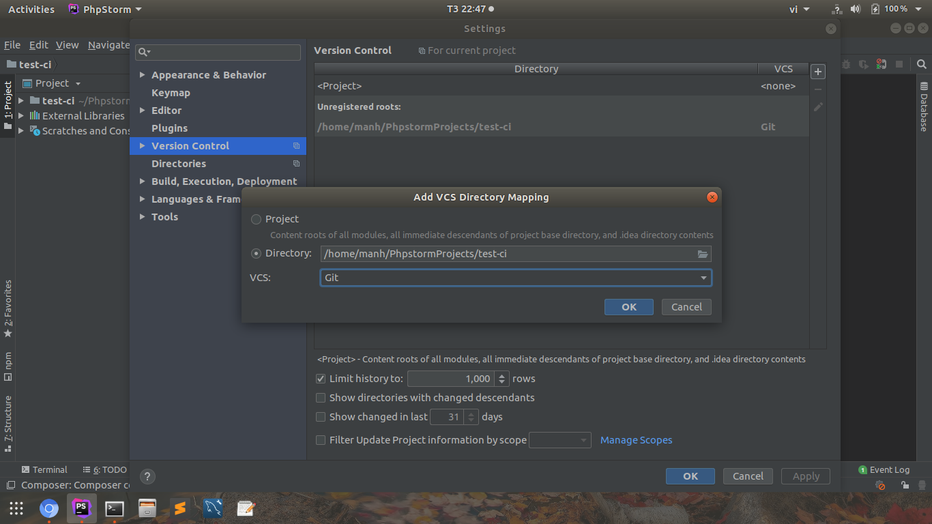Screen dimensions: 932x524
Task: Select Directories in the settings list
Action: tap(179, 164)
